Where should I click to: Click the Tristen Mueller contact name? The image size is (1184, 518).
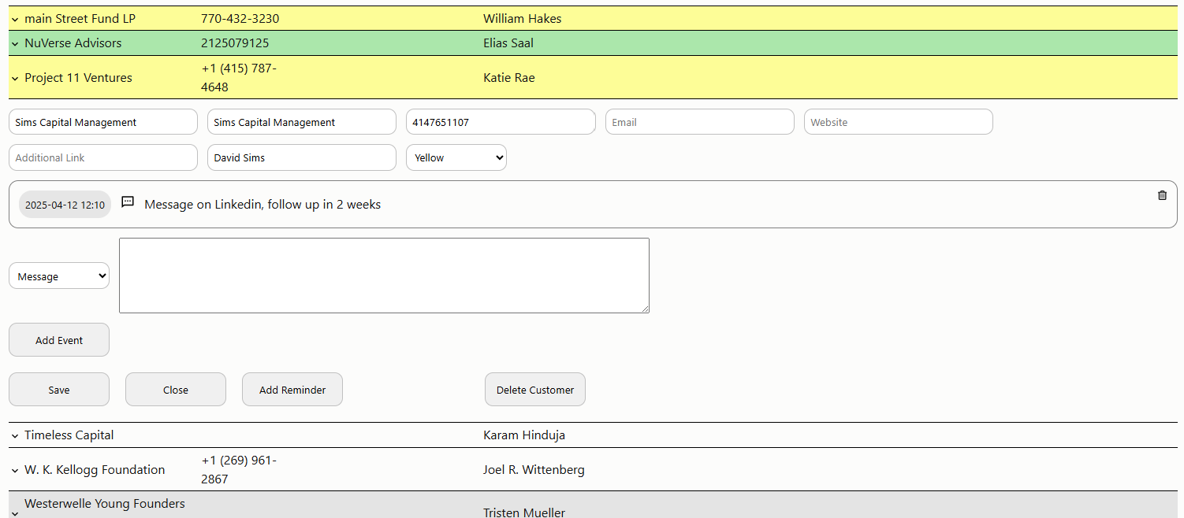click(x=524, y=512)
